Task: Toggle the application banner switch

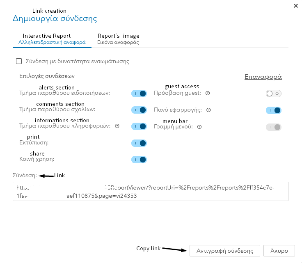Action: pos(273,110)
